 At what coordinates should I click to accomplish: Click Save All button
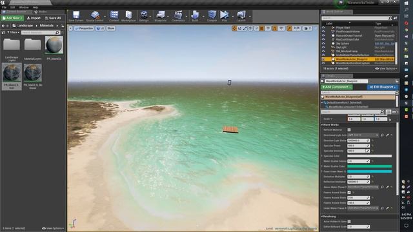tap(53, 18)
